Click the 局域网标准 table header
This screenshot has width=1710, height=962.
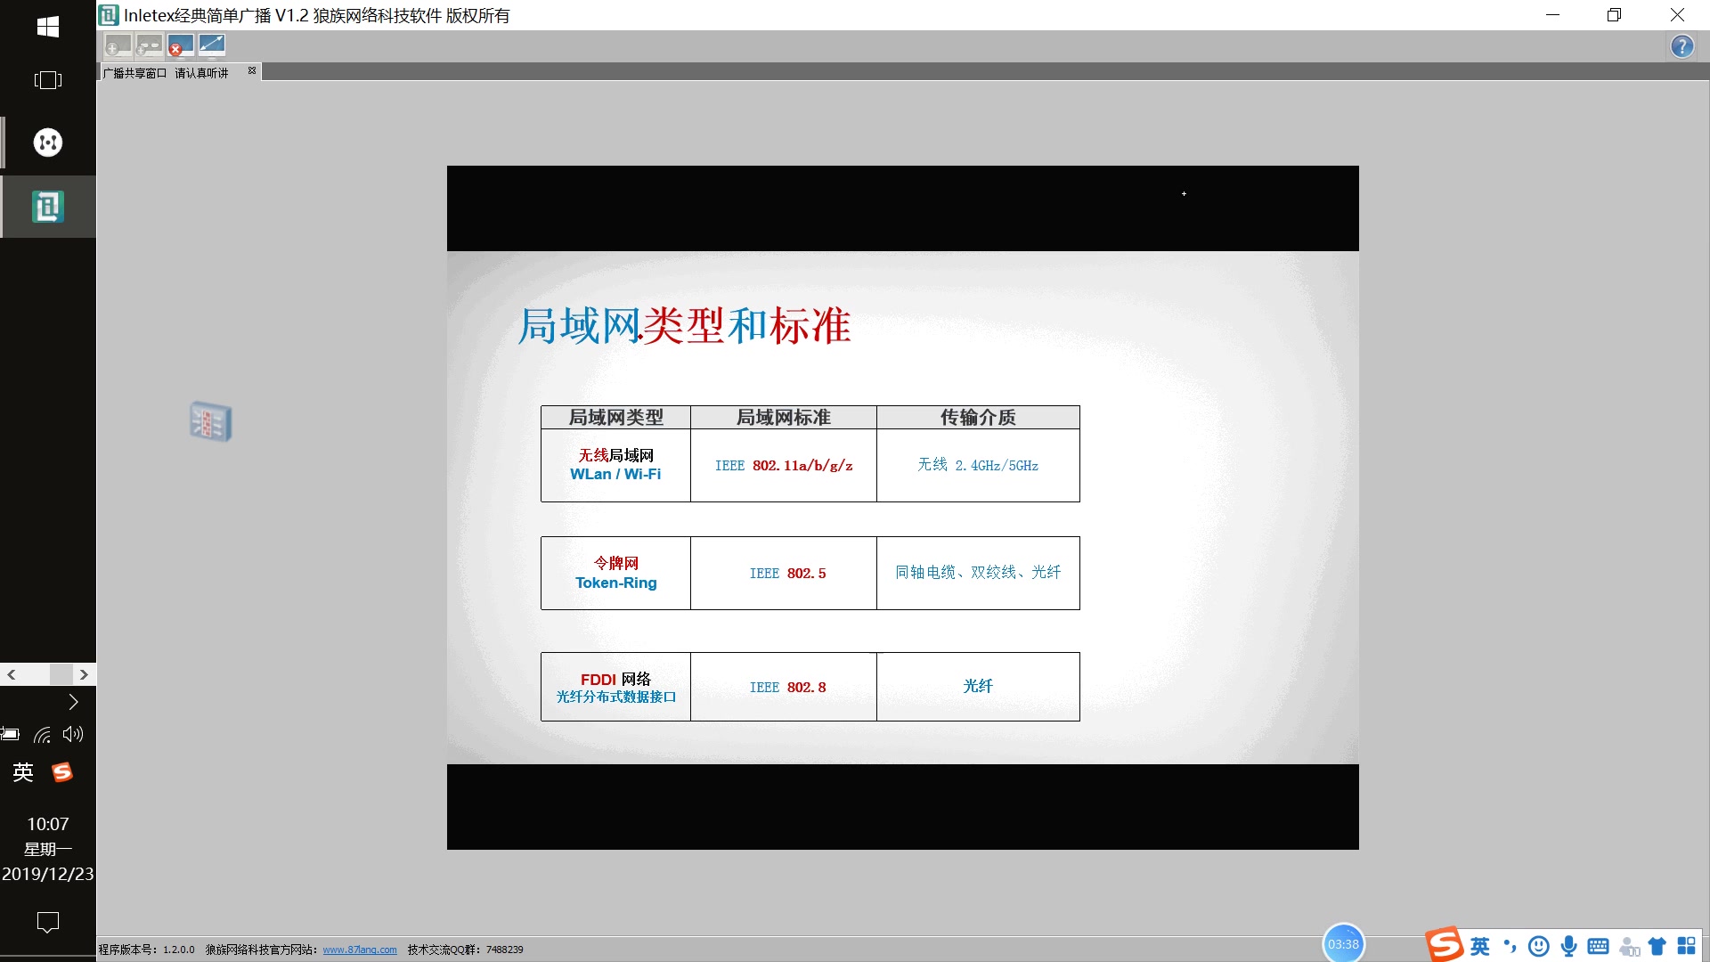point(784,417)
